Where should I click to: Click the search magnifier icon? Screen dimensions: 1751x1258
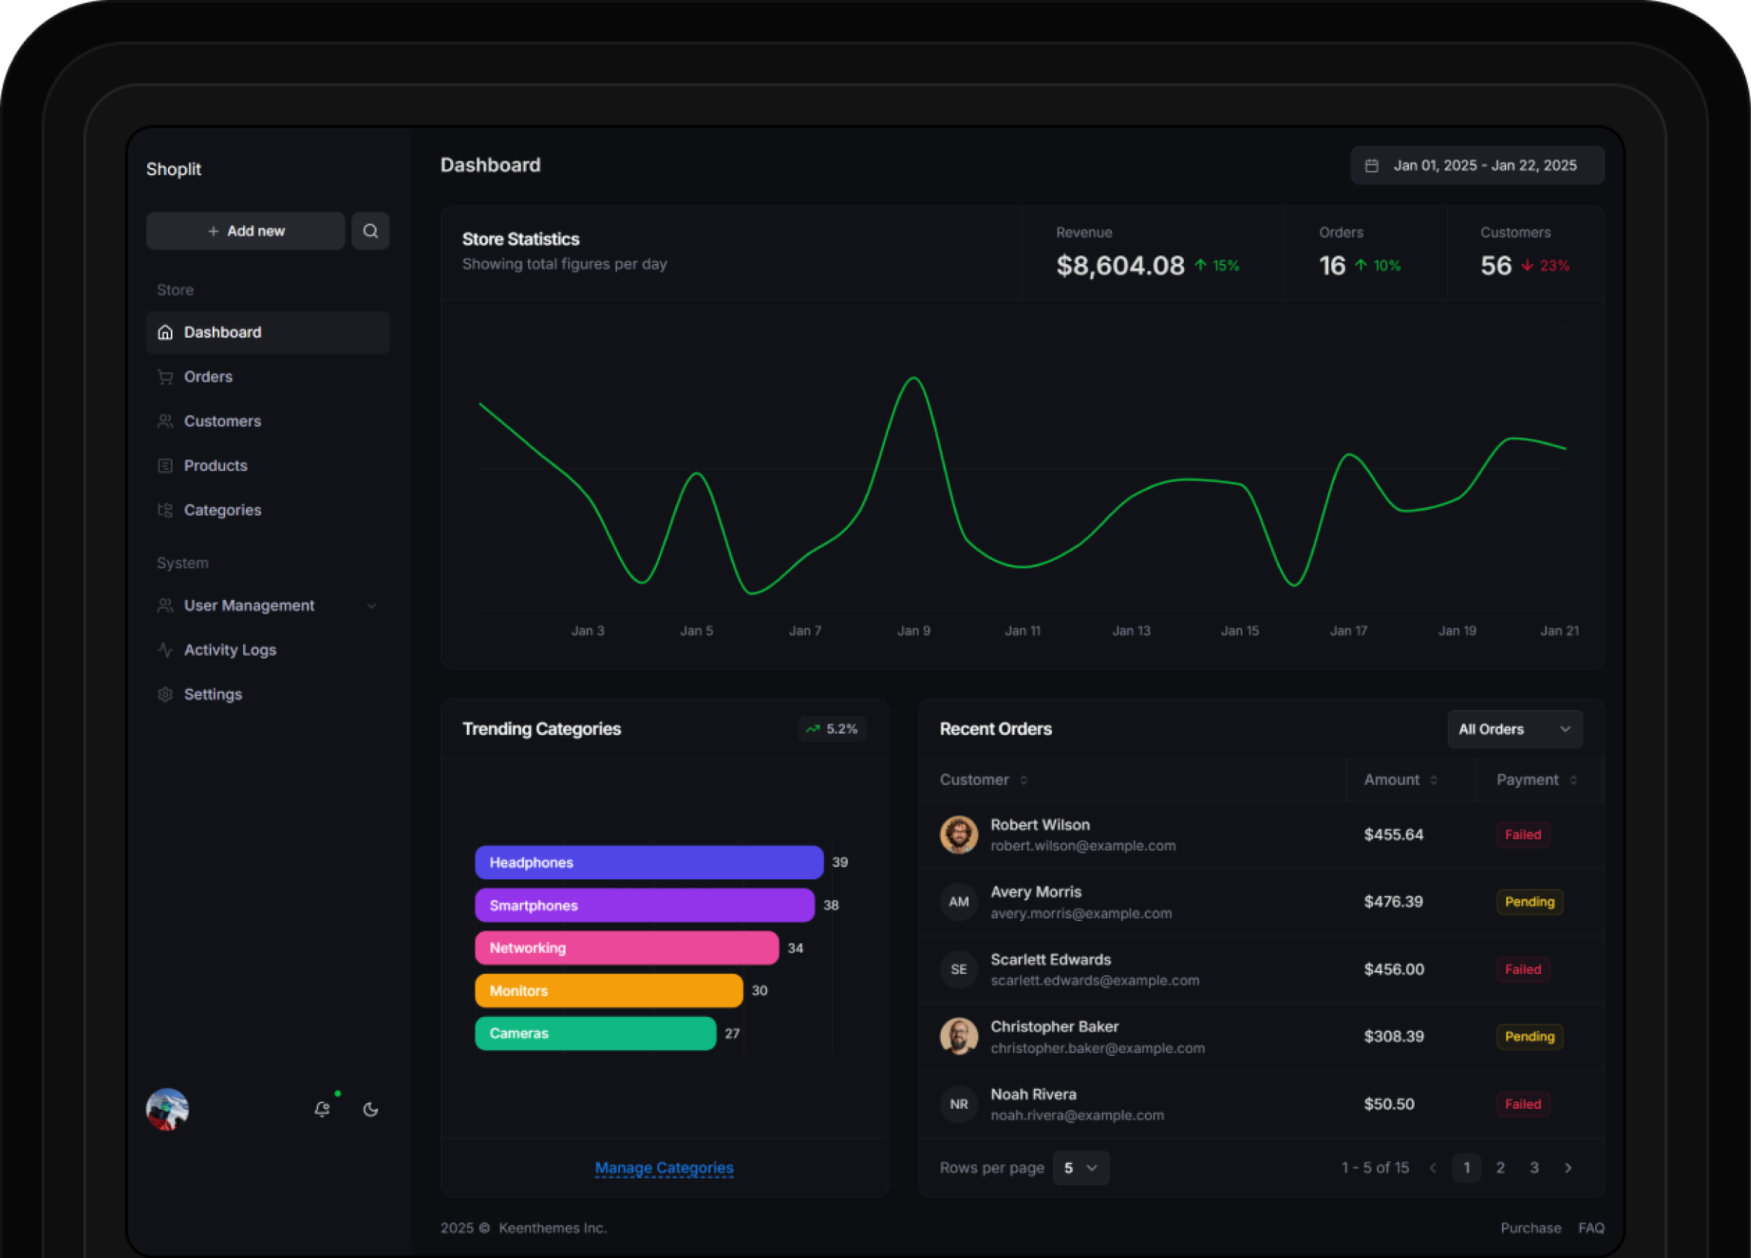click(x=370, y=231)
